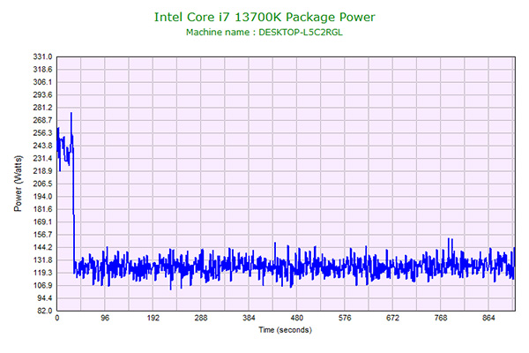Click the chart title 'Intel Core i7 13700K Package Power'

pyautogui.click(x=264, y=18)
